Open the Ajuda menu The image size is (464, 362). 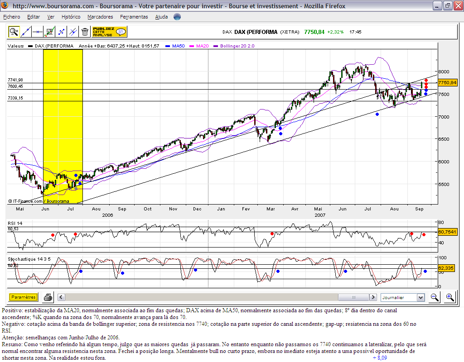point(162,17)
